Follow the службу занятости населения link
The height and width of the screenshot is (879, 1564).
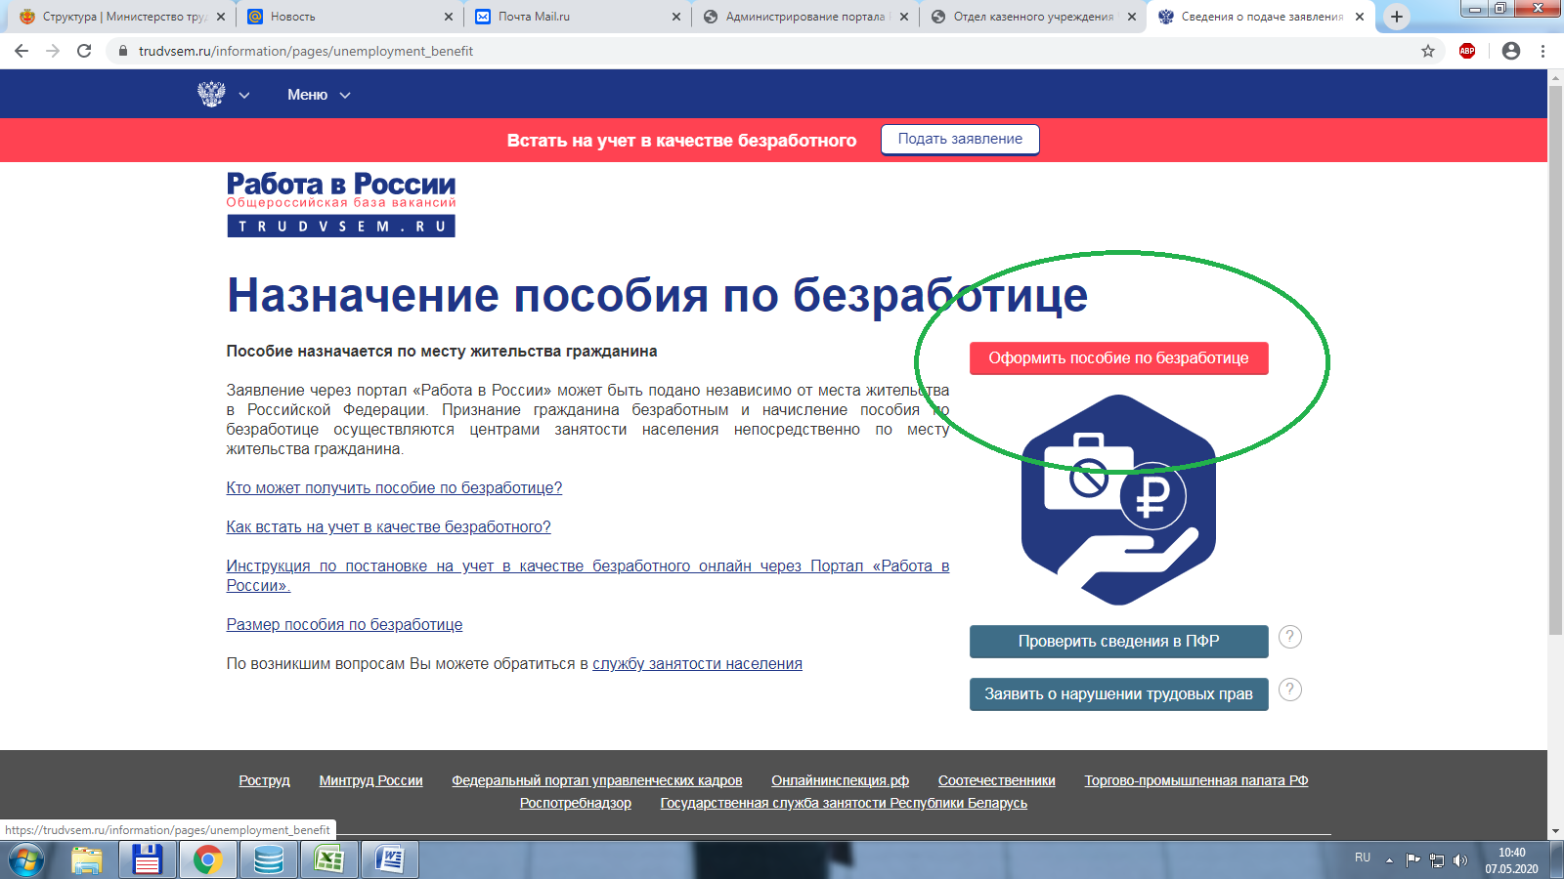click(x=697, y=663)
